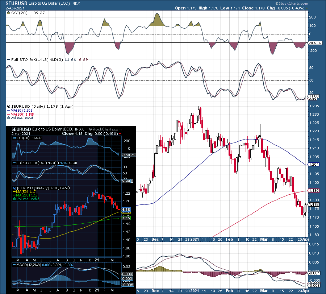Screen dimensions: 326x294
Task: Click the 'High 1.178' value in the header
Action: pos(208,8)
